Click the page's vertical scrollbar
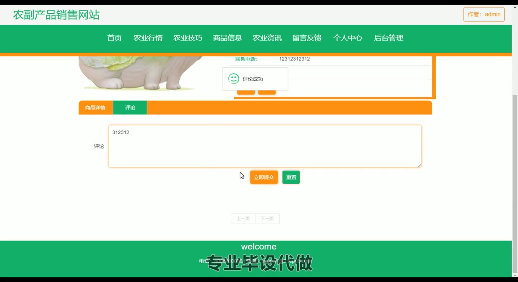 515,184
